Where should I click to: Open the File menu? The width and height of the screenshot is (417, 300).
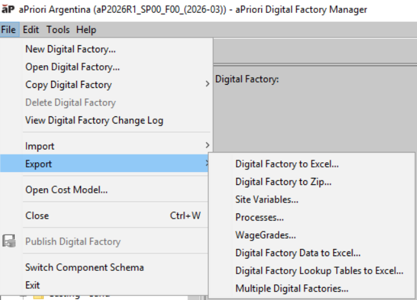pos(8,30)
